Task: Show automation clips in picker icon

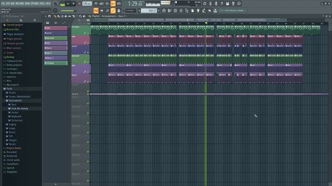Action: [64, 23]
